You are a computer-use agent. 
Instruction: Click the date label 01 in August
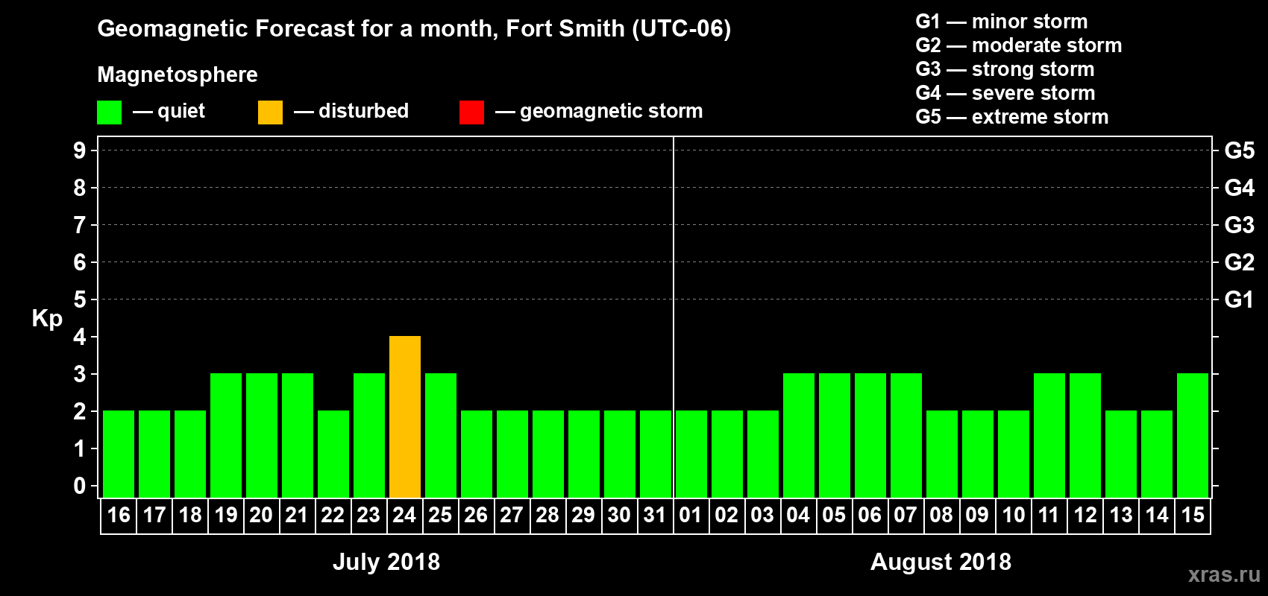point(691,515)
